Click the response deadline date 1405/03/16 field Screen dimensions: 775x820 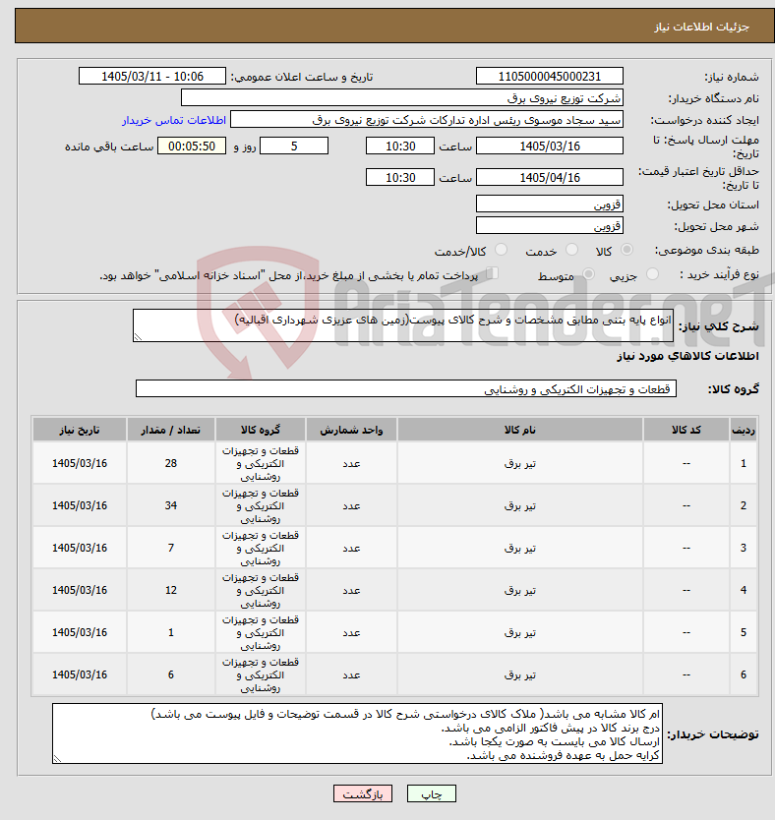[550, 146]
